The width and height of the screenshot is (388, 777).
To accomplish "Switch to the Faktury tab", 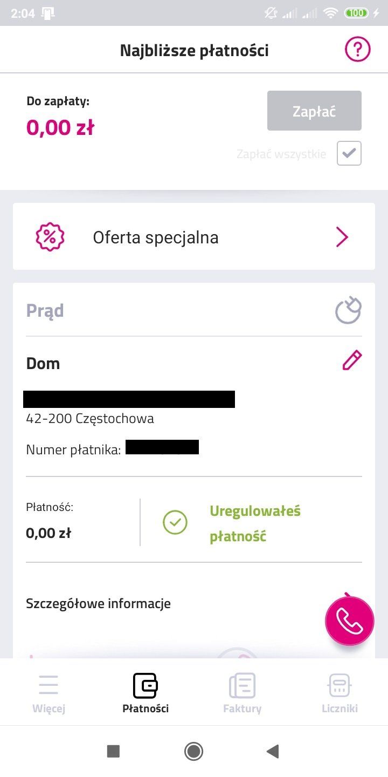I will (x=242, y=693).
